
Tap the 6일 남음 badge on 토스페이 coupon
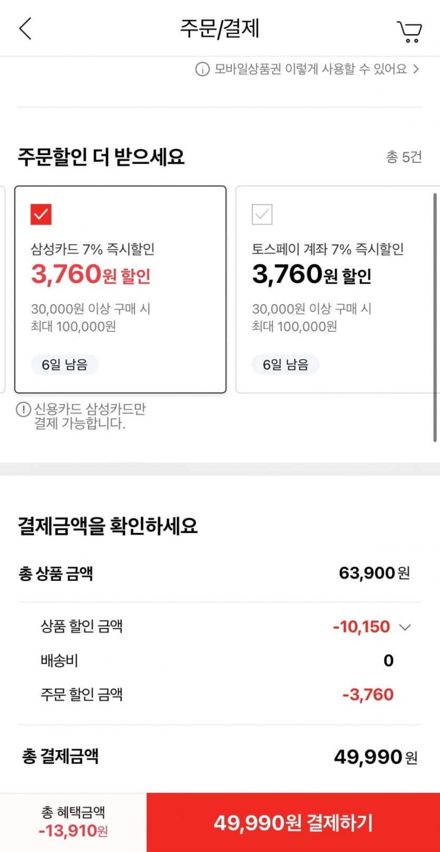pyautogui.click(x=286, y=365)
